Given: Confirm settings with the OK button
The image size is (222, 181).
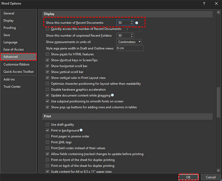Looking at the screenshot, I should click(188, 177).
